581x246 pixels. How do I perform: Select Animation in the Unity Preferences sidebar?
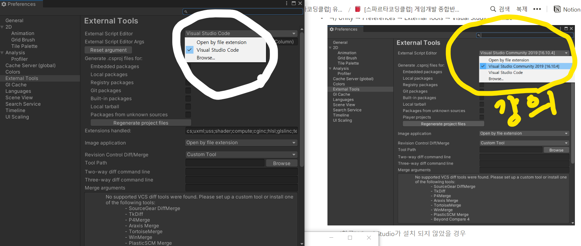coord(23,33)
